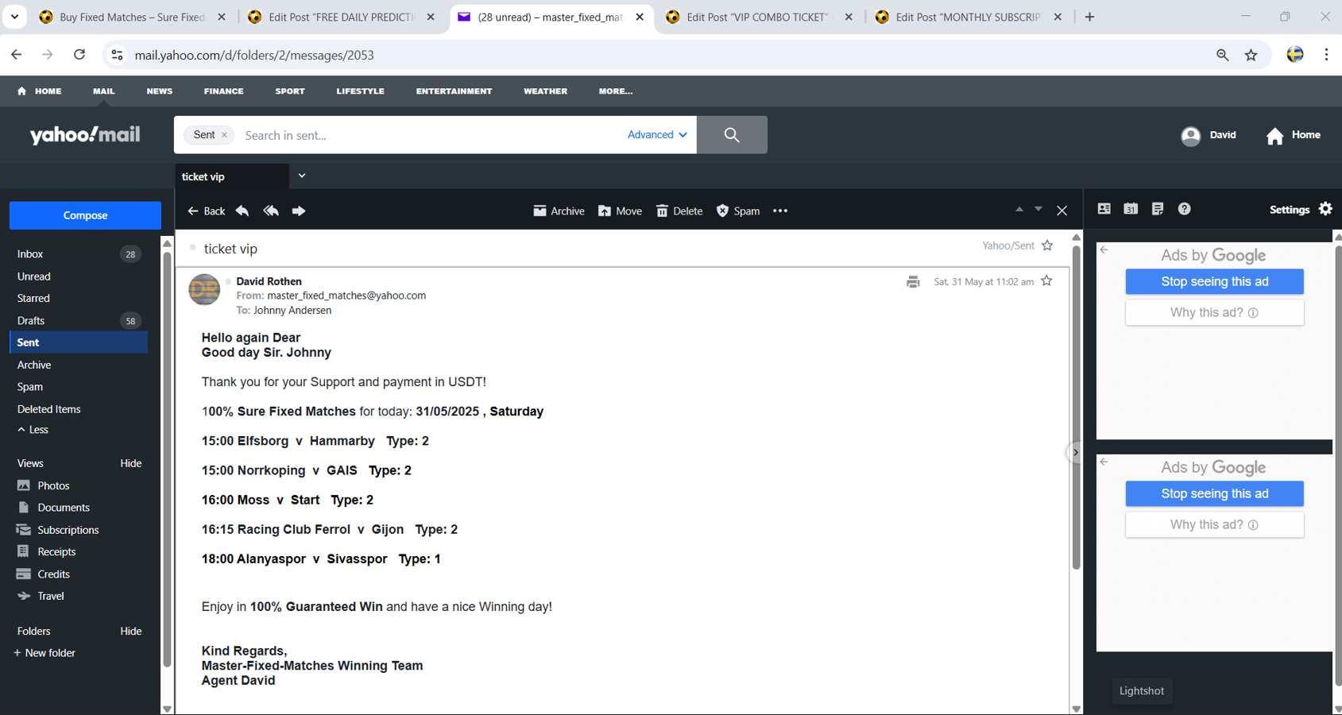The width and height of the screenshot is (1342, 715).
Task: Archive the open message
Action: click(x=559, y=211)
